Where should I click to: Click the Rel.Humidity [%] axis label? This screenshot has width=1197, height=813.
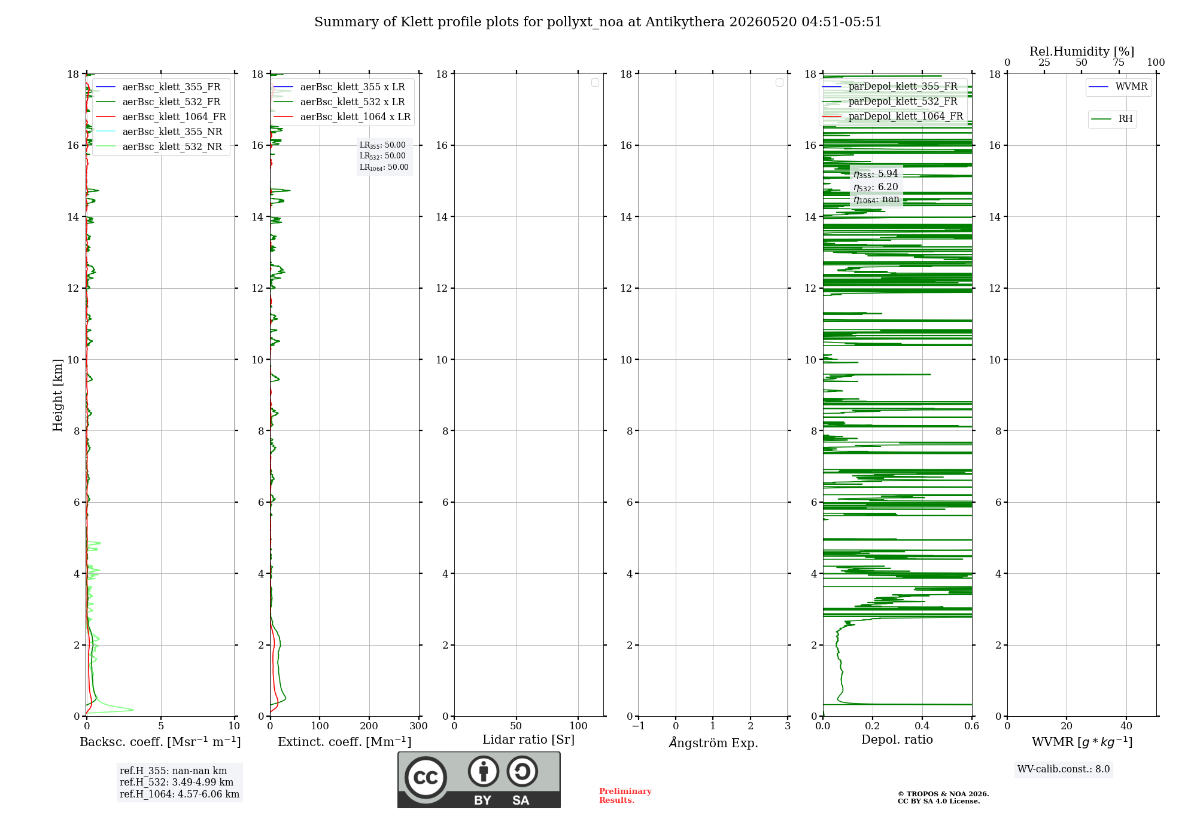click(x=1082, y=51)
